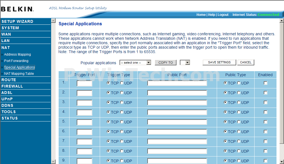Select UDP public type for row 4
Viewport: 284px width, 164px height.
tap(239, 112)
